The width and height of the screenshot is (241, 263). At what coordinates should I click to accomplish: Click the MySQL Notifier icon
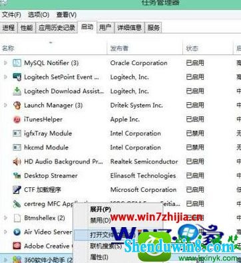coord(17,63)
